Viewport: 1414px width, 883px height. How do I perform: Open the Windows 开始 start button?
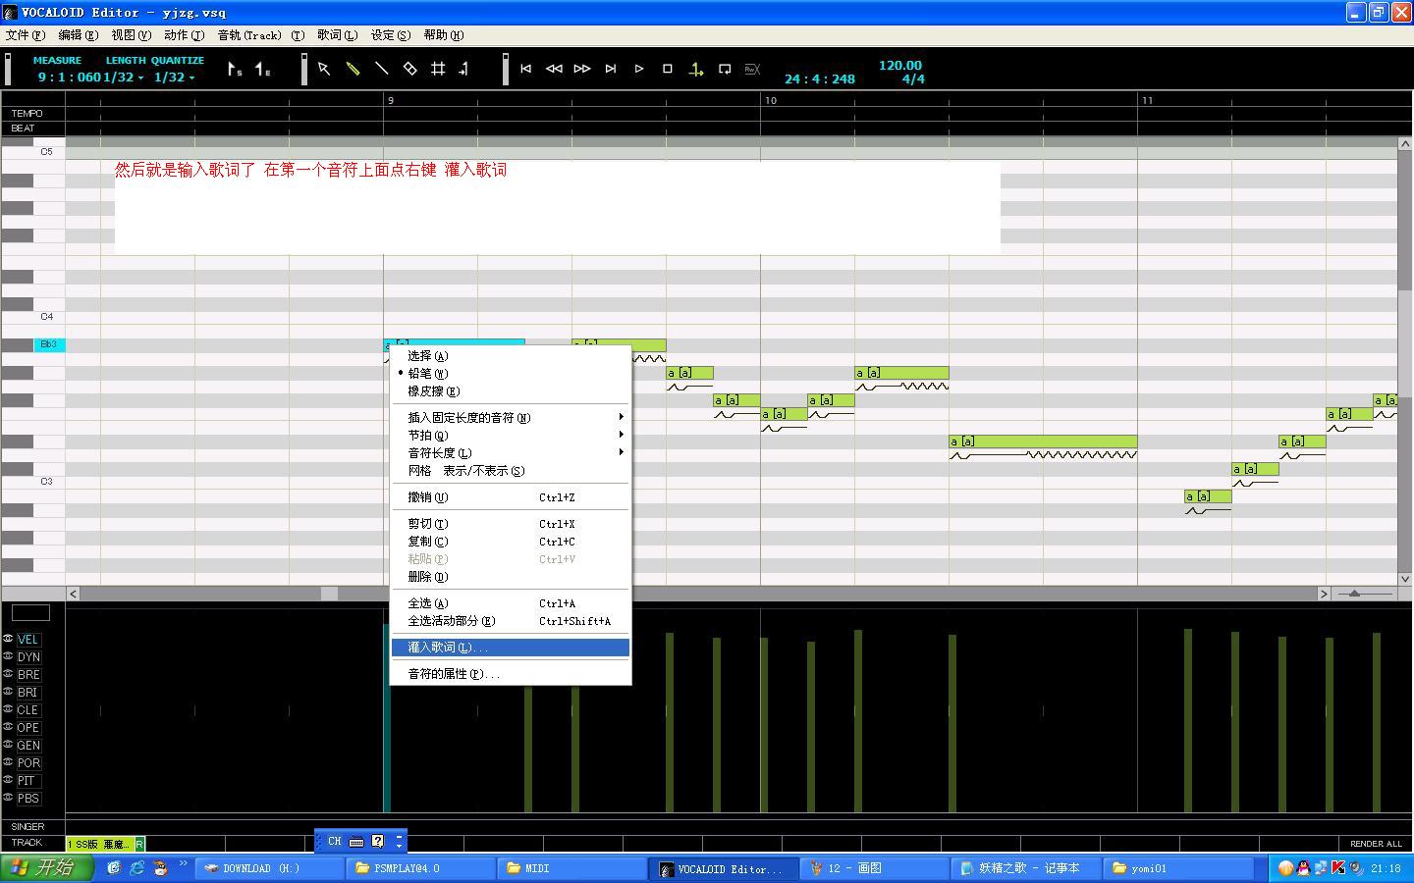pyautogui.click(x=46, y=867)
